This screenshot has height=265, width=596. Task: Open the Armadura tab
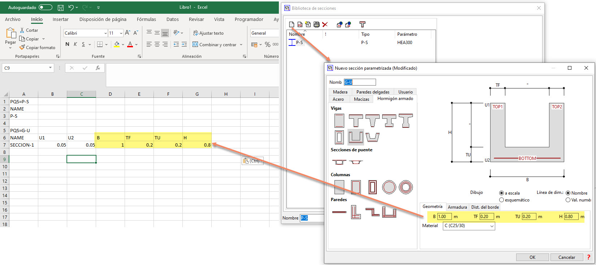pos(457,207)
